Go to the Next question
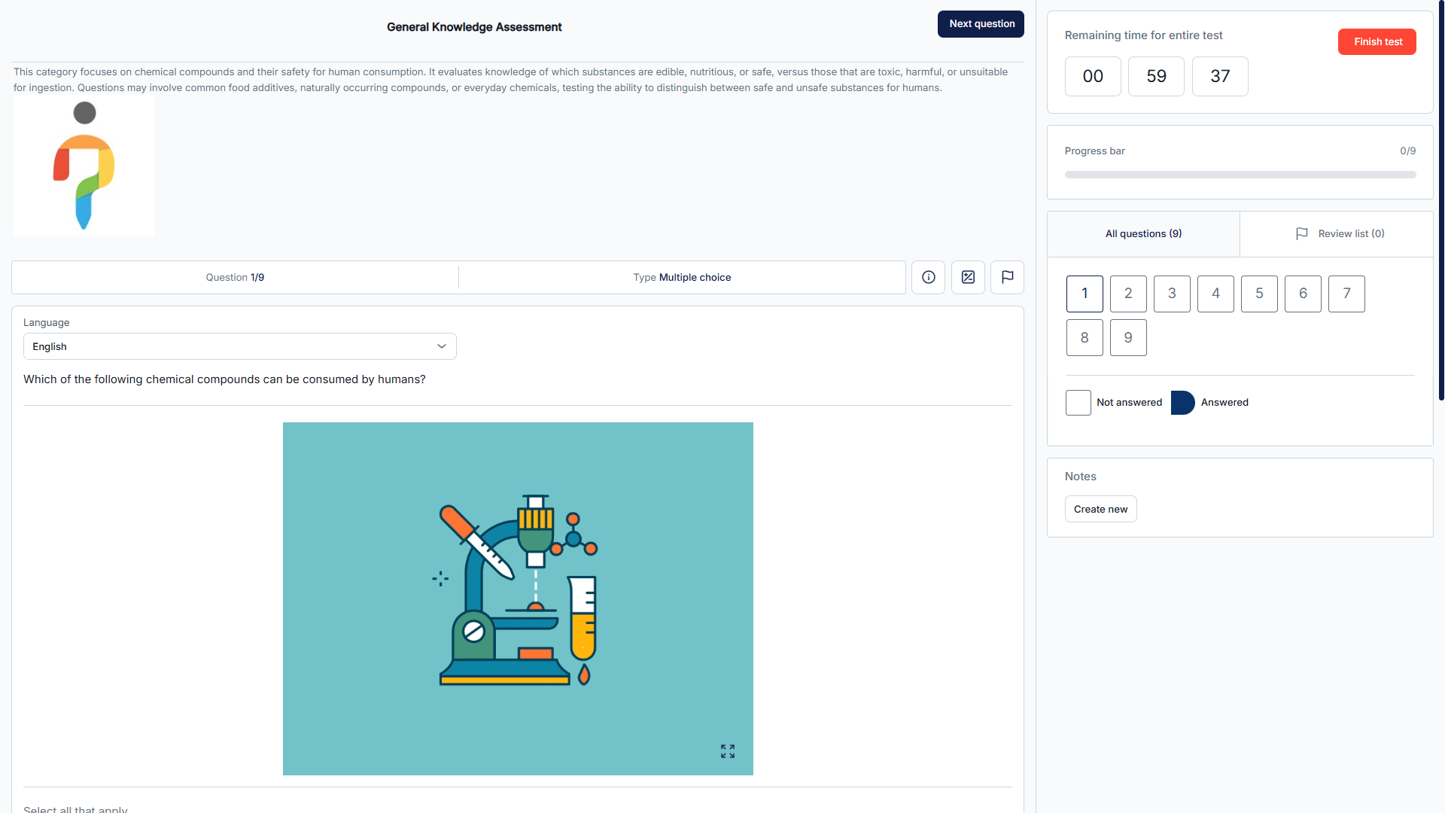The width and height of the screenshot is (1445, 813). 981,24
